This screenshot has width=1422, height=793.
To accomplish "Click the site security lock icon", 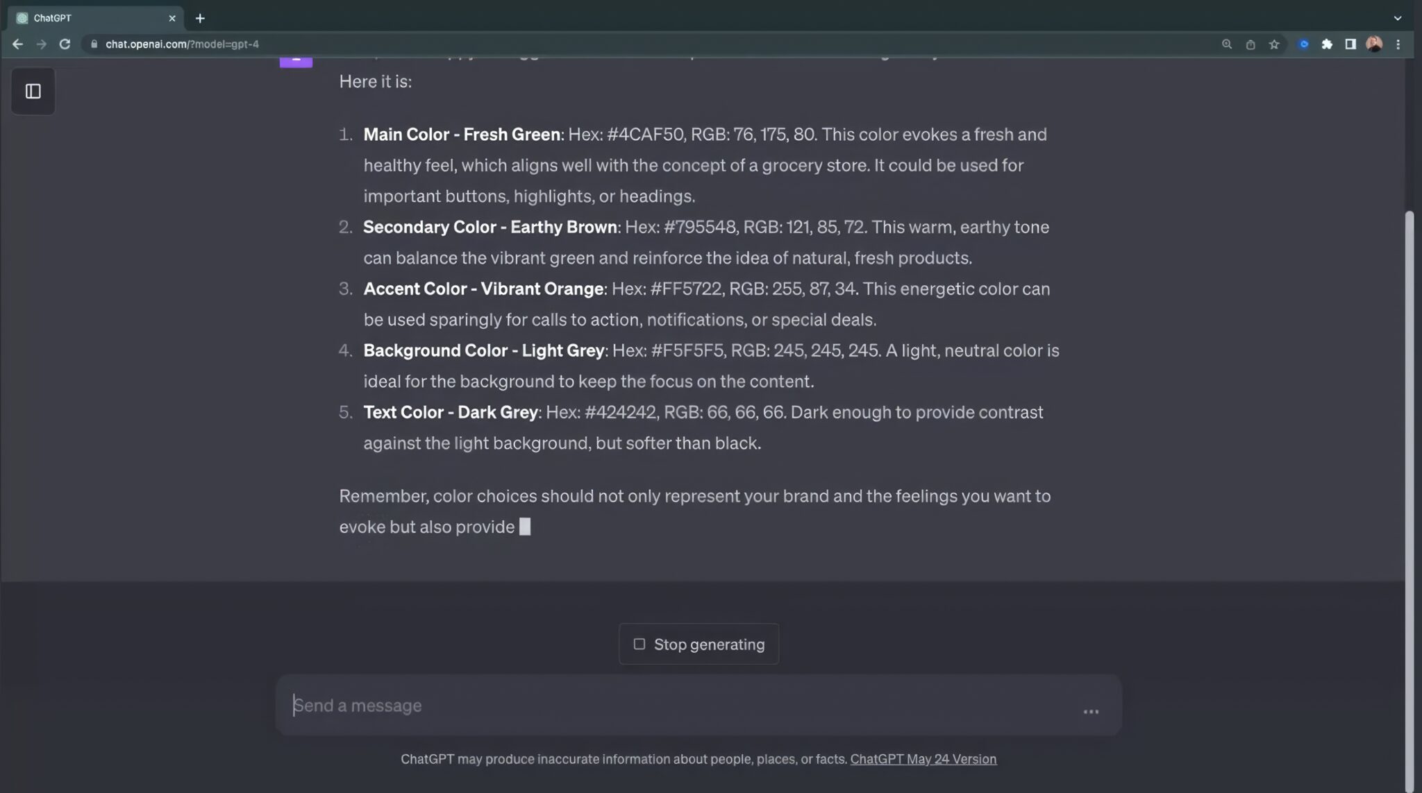I will click(94, 44).
